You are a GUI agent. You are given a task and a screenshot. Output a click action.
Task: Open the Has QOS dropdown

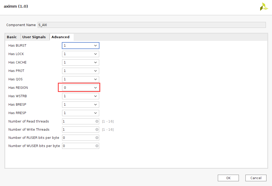[80, 79]
